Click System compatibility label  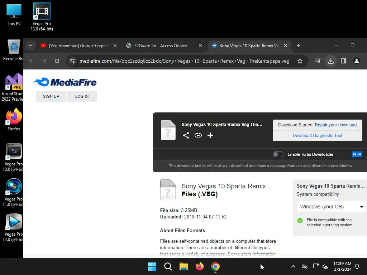click(x=318, y=194)
